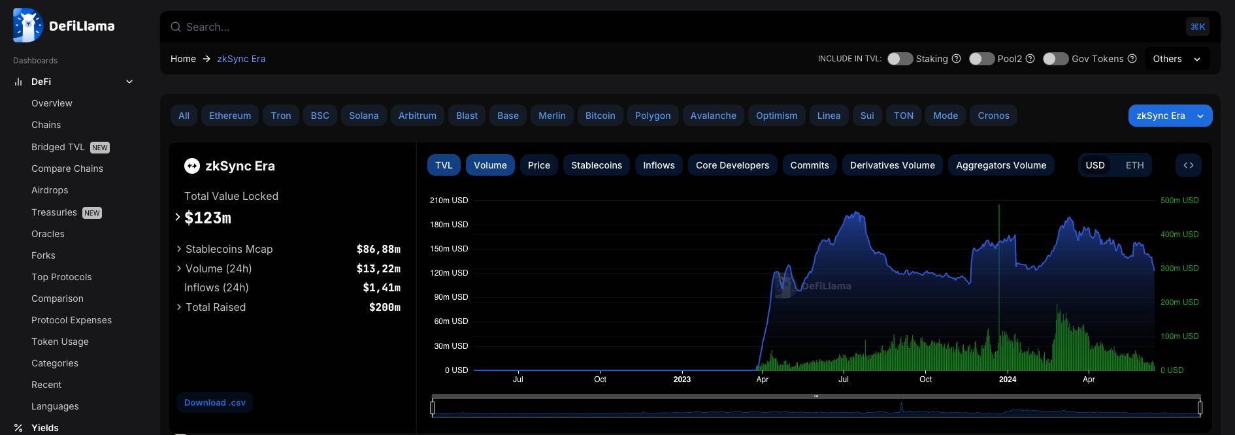Screen dimensions: 1235x435
Task: Click the Yields percent icon
Action: tap(18, 428)
